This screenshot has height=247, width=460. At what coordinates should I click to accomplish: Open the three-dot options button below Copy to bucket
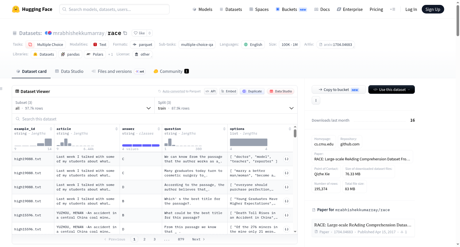316,100
